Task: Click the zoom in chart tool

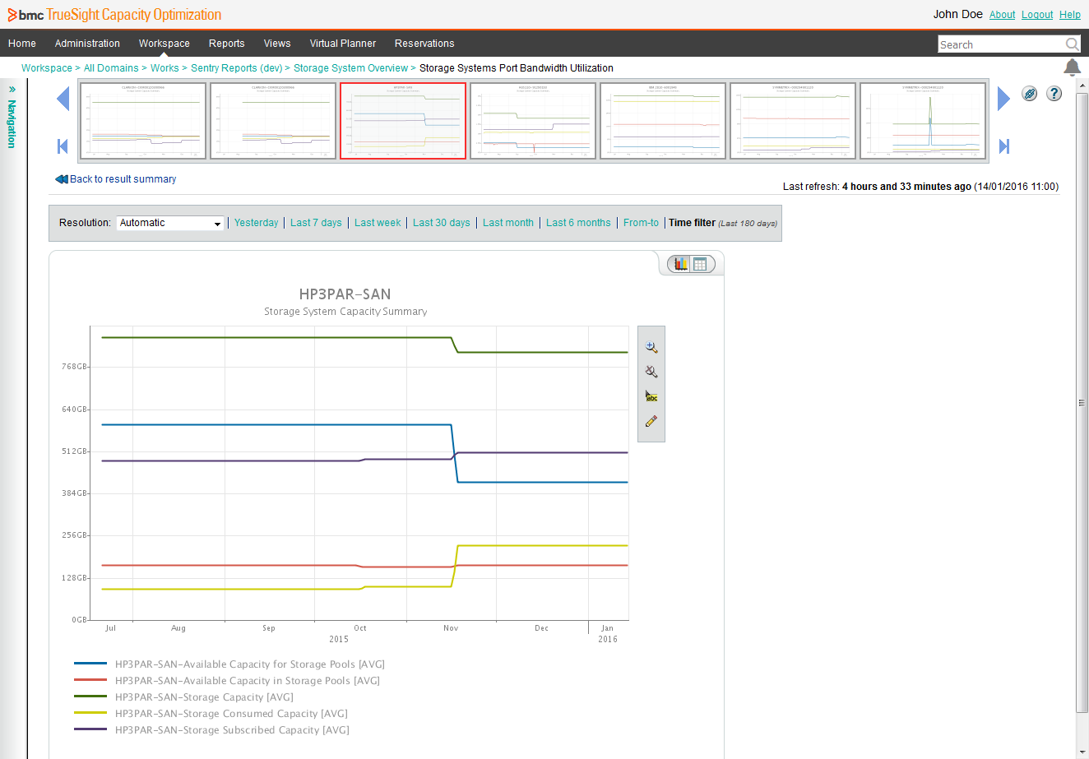Action: (651, 347)
